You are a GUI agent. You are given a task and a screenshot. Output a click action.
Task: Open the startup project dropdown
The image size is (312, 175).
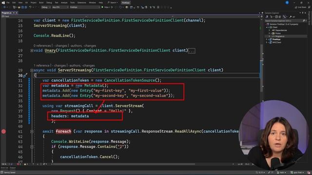coord(85,7)
